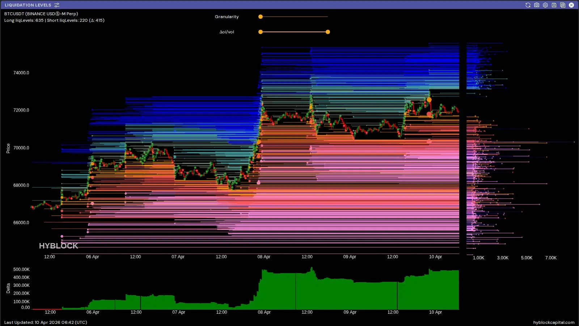Click the 300.00K delta axis label
The image size is (579, 326).
tap(21, 285)
